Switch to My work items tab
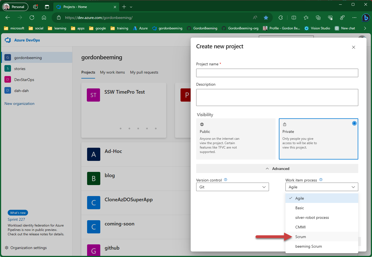Viewport: 372px width, 257px height. point(112,72)
